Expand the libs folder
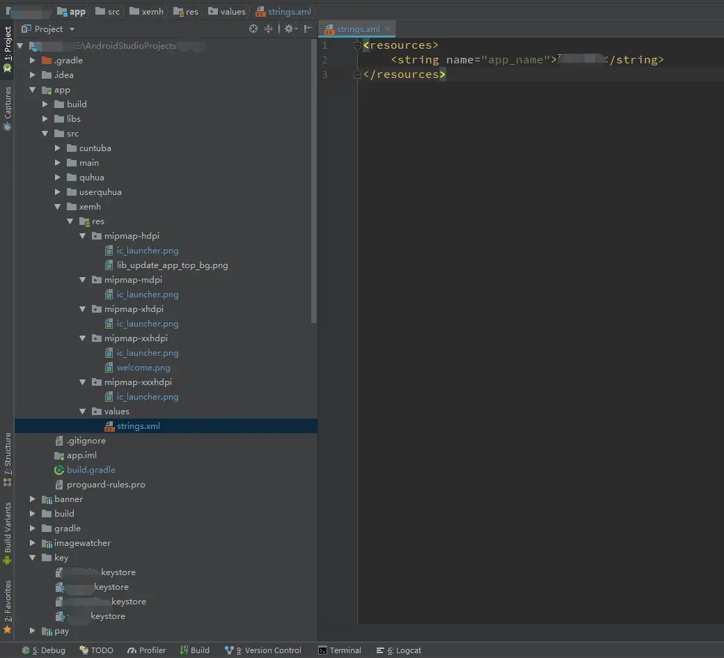724x658 pixels. (x=45, y=118)
